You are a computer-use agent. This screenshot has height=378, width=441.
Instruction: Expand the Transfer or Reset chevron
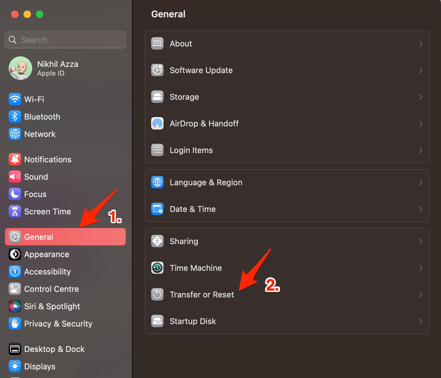coord(421,295)
